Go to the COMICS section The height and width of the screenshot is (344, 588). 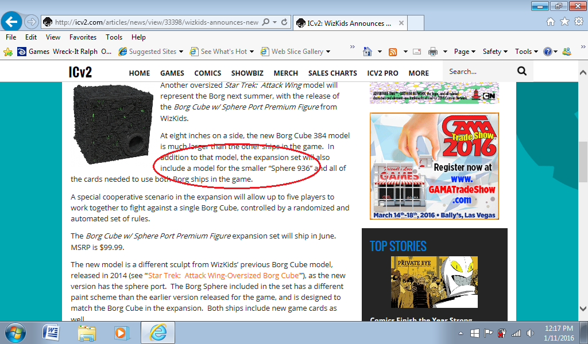[x=208, y=73]
